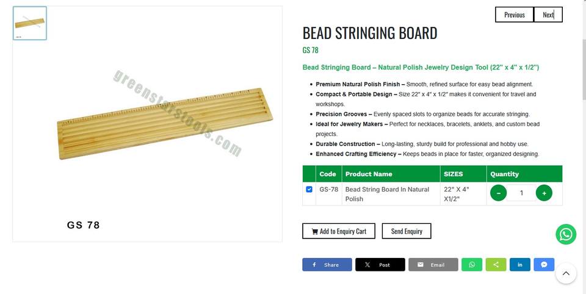Click the scroll-to-top arrow button
This screenshot has height=294, width=586.
pos(566,273)
